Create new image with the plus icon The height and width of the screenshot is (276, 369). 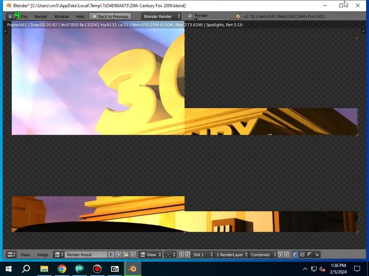tap(119, 255)
